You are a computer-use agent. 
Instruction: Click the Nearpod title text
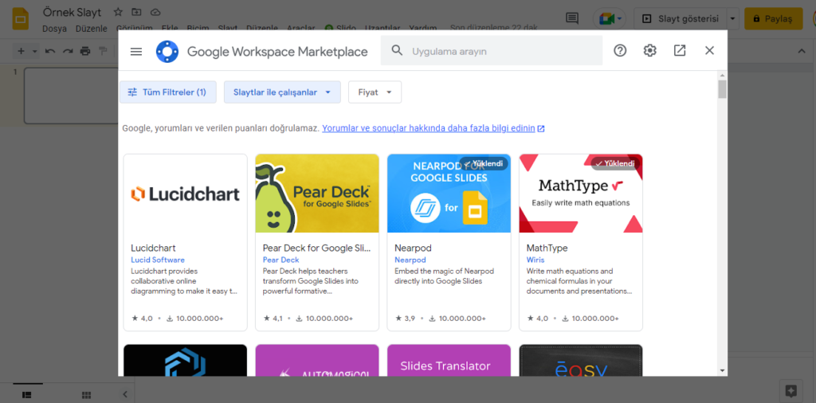click(x=413, y=248)
